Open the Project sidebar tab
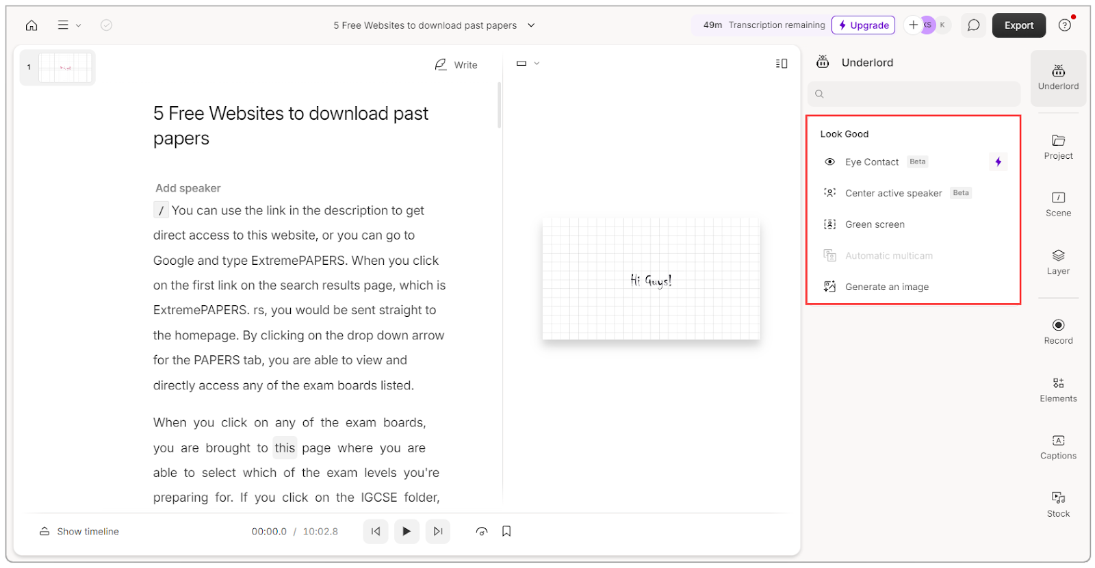 (x=1058, y=147)
